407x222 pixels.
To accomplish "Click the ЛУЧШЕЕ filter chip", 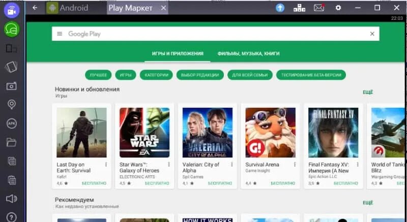I will (x=98, y=75).
